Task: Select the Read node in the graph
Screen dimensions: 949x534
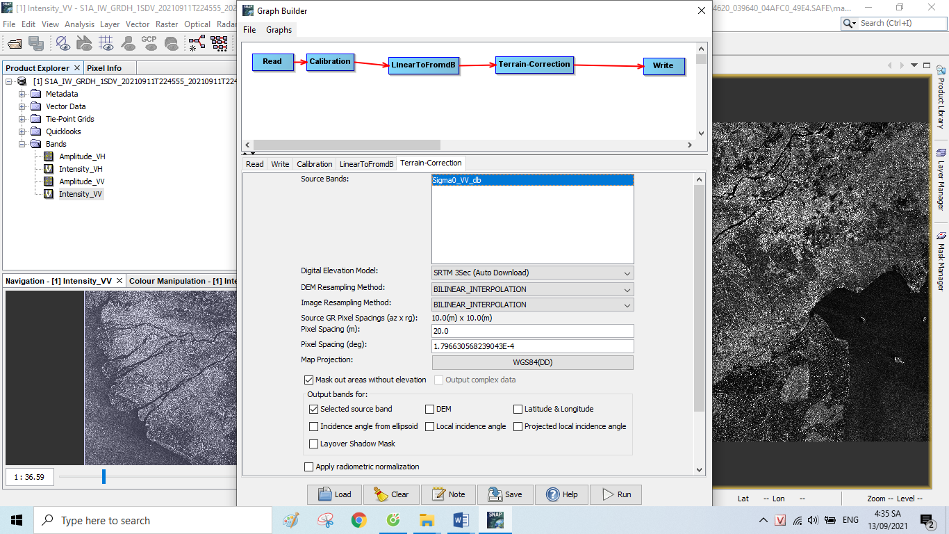Action: click(x=272, y=62)
